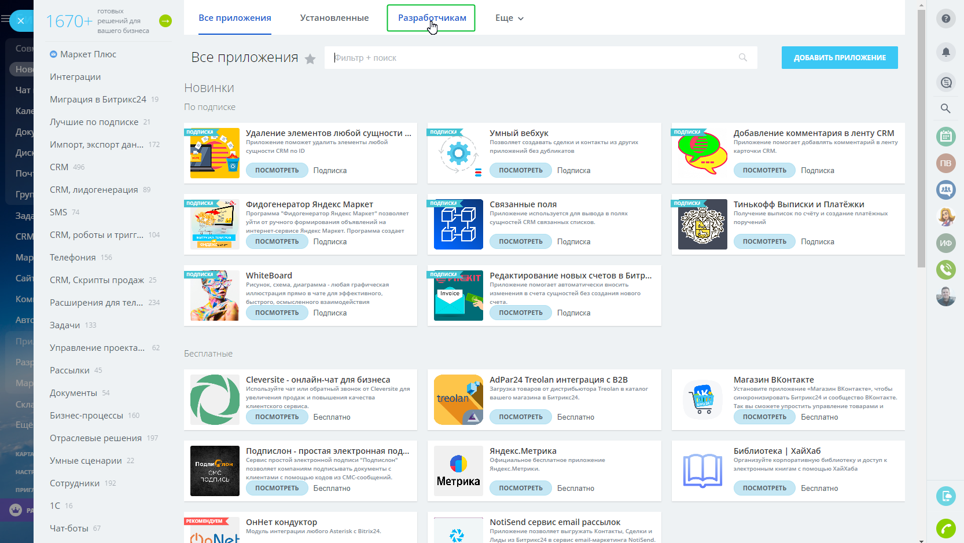The image size is (964, 543).
Task: Click ПОСМОТРЕТЬ for Добавление комментария в ленту CRM
Action: click(764, 170)
